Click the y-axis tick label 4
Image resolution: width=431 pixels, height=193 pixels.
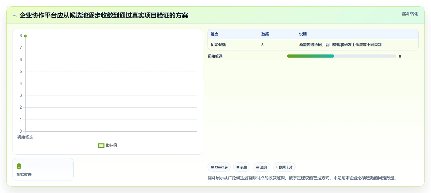click(x=21, y=84)
